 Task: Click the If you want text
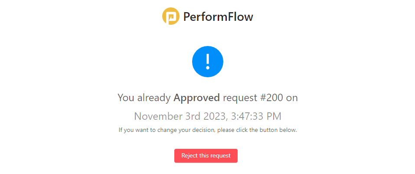tap(132, 130)
